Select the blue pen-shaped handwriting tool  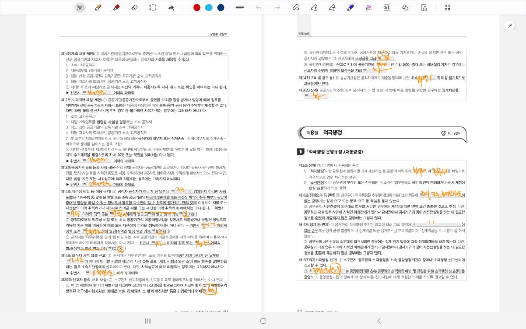tap(351, 8)
